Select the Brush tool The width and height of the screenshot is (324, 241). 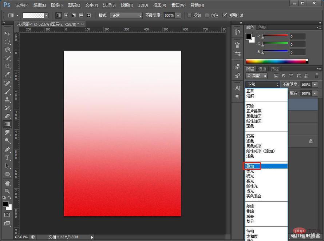click(x=7, y=91)
